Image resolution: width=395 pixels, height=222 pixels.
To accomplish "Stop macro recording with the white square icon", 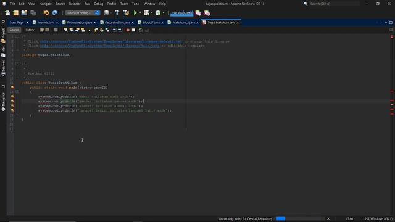I will coord(133,30).
